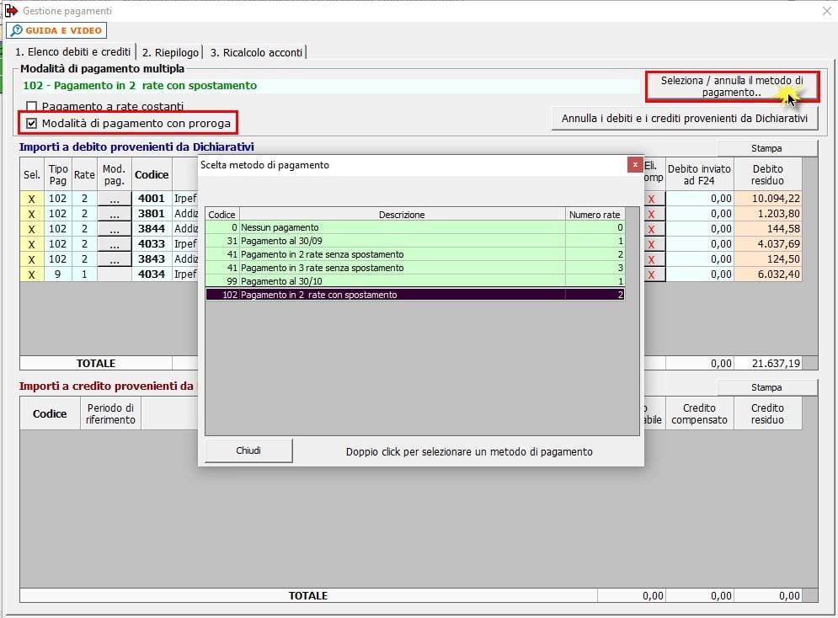
Task: Open the Guida e Video help button
Action: pos(56,30)
